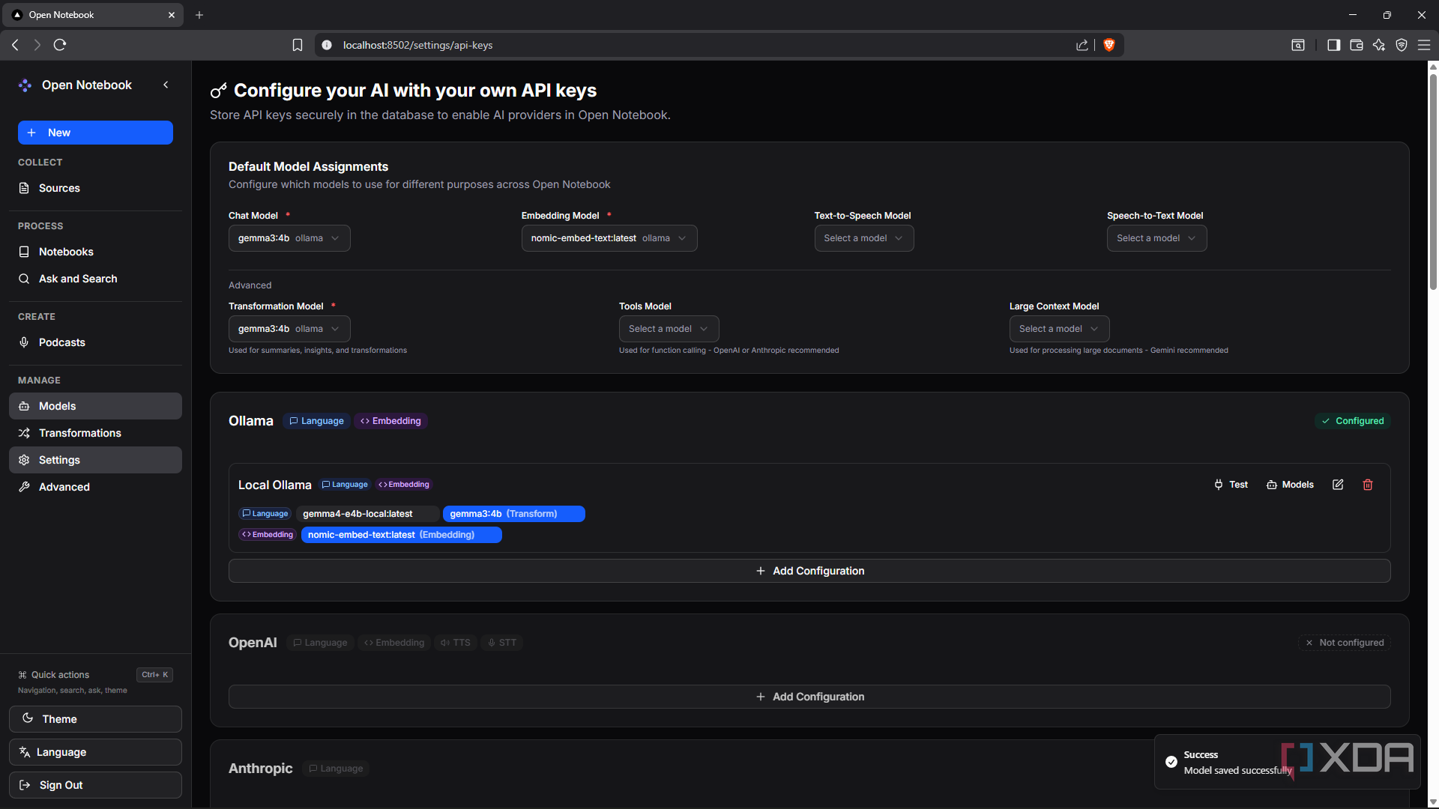The width and height of the screenshot is (1439, 809).
Task: Open the Brave Wallet icon
Action: (1356, 45)
